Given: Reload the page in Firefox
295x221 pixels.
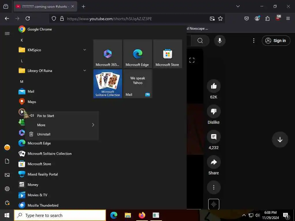Looking at the screenshot, I should click(28, 18).
